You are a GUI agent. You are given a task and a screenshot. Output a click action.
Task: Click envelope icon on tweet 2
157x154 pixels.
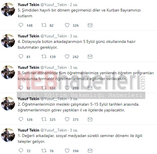[x=90, y=119]
